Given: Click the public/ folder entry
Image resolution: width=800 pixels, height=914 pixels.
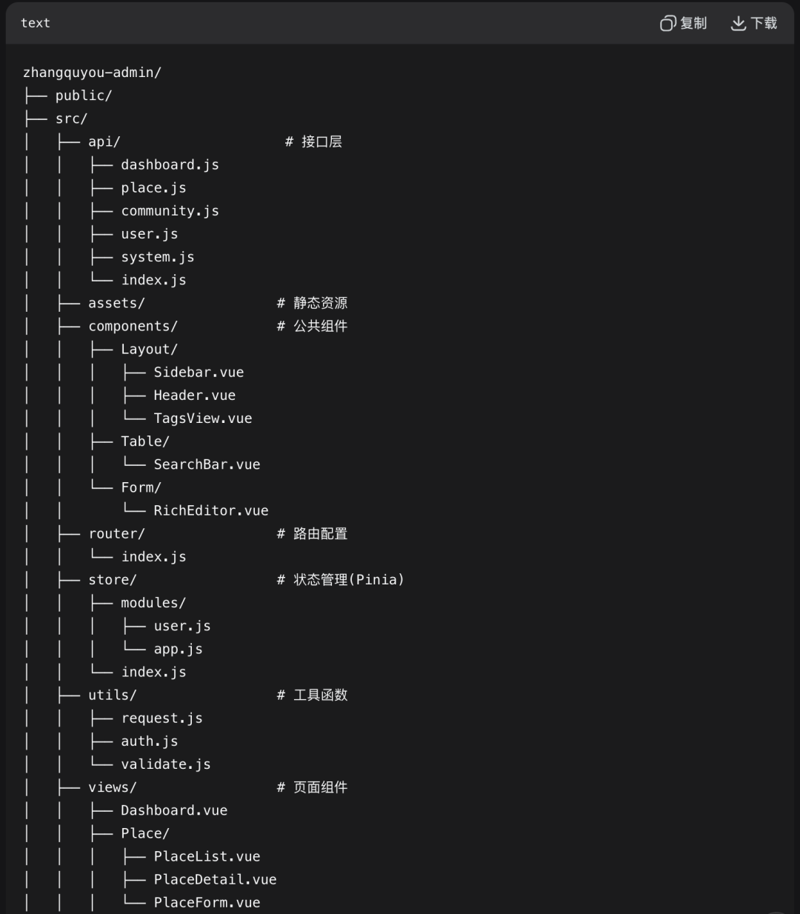Looking at the screenshot, I should (84, 96).
